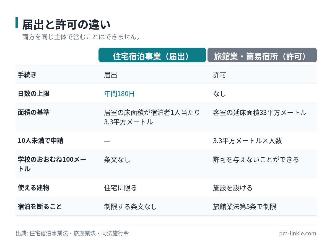Screen dimensions: 332x242
Task: Select the 住宅宿泊事業（届出） column header
Action: click(152, 55)
